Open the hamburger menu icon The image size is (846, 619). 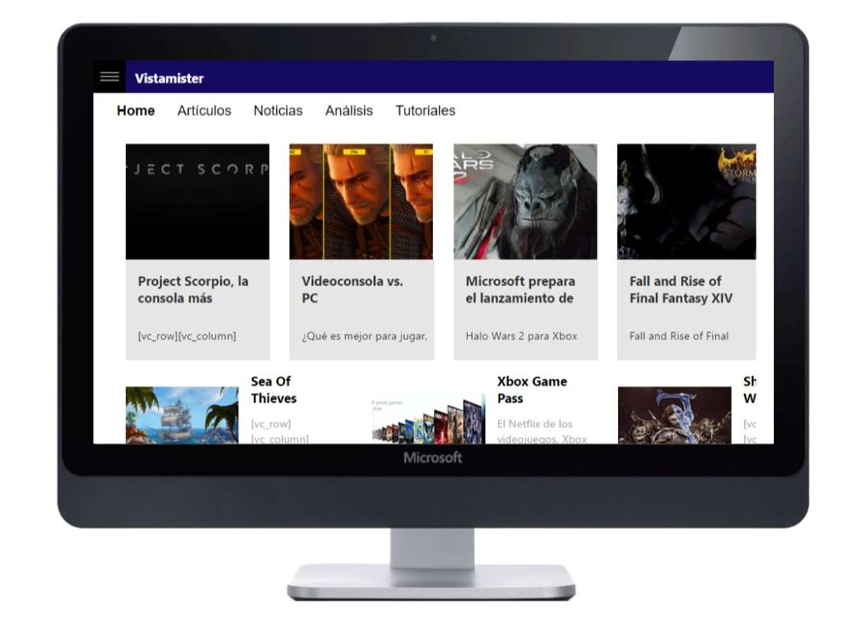point(109,76)
